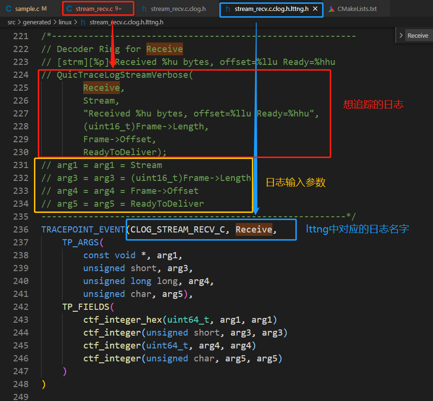This screenshot has width=433, height=401.
Task: Close the stream_recv.c.clog.h.lttng.h tab
Action: pyautogui.click(x=315, y=9)
